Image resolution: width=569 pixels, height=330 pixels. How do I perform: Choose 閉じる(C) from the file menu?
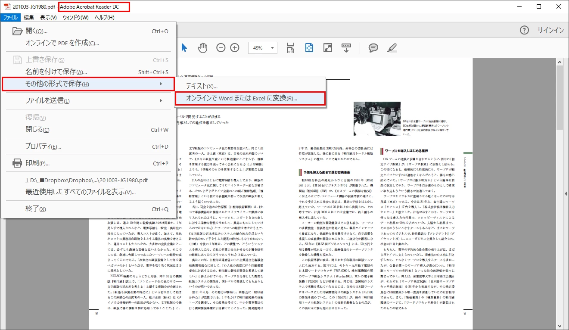(89, 130)
